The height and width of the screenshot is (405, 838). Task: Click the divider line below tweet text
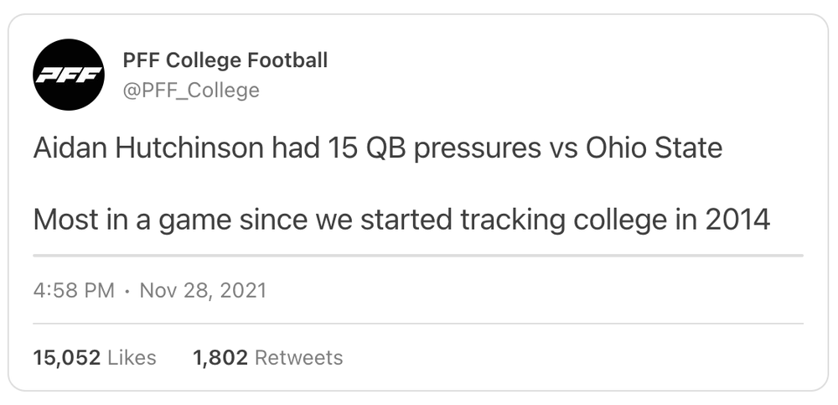418,255
